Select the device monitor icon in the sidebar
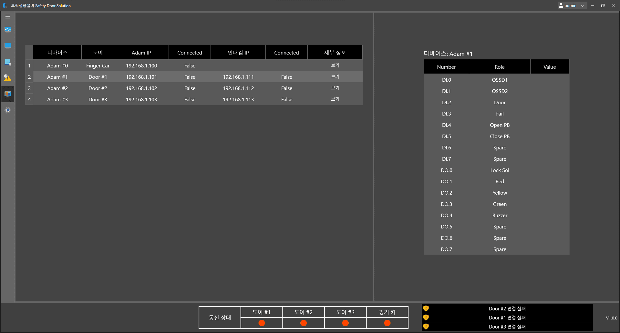The width and height of the screenshot is (620, 333). [7, 94]
